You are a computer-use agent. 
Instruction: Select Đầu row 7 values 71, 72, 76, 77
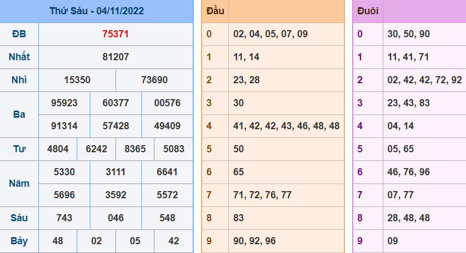click(262, 195)
